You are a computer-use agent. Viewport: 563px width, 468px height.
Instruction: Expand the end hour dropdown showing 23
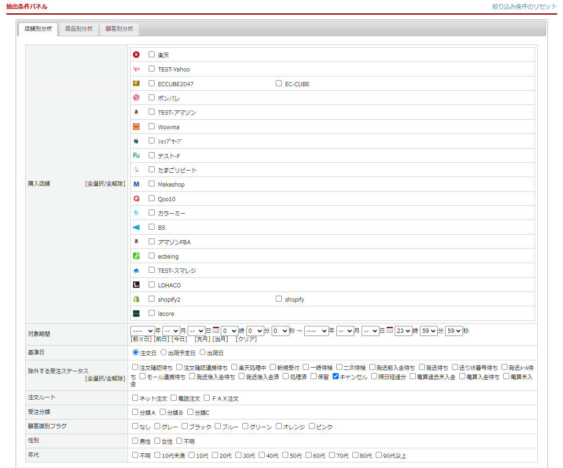(x=403, y=331)
